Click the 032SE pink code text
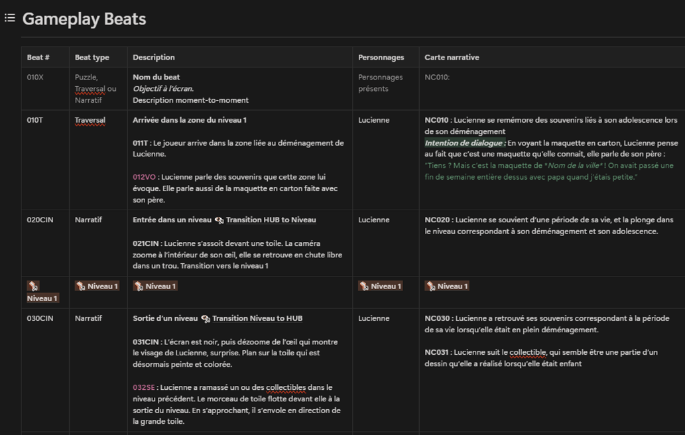 (144, 387)
